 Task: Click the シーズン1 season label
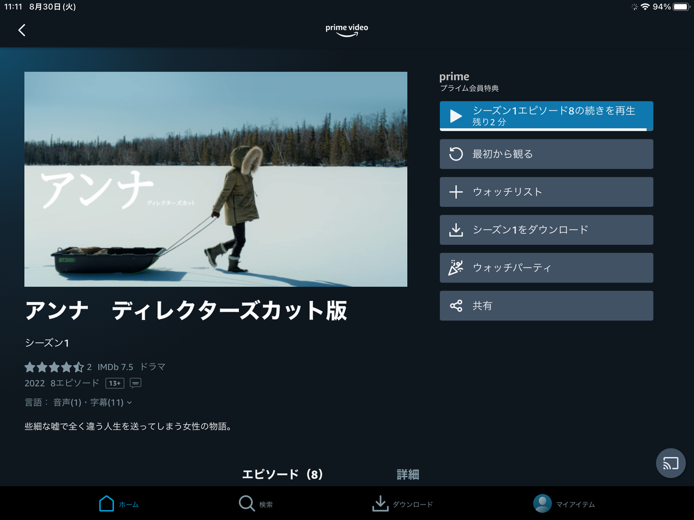[47, 343]
